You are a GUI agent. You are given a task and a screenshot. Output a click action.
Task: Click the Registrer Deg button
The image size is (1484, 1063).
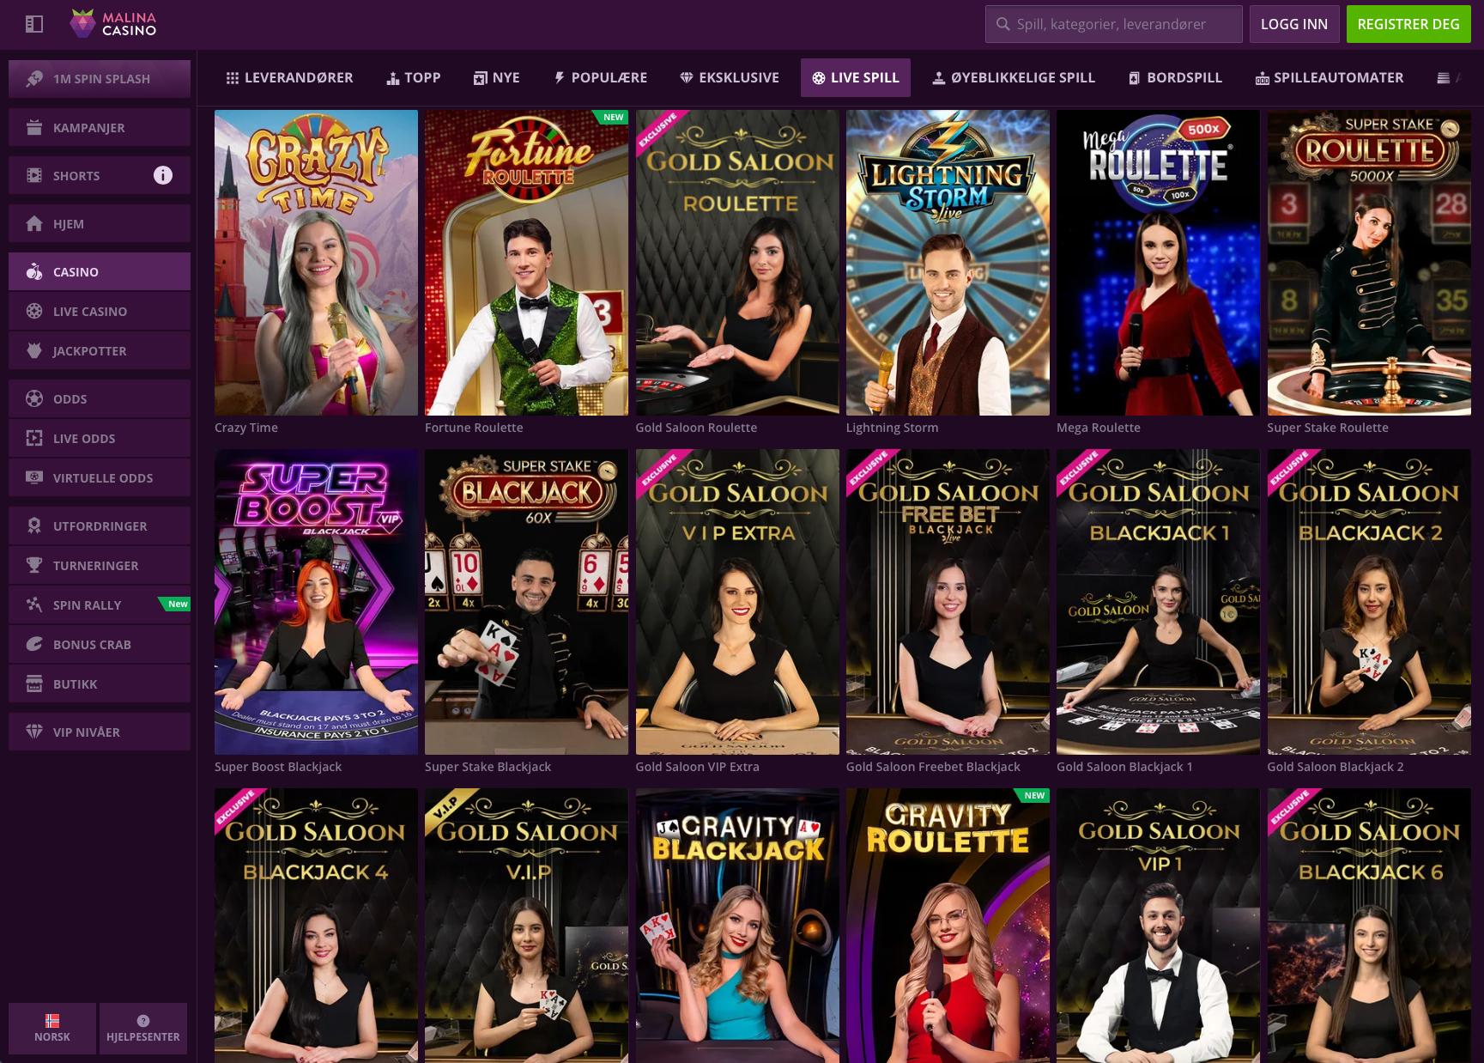pyautogui.click(x=1408, y=24)
